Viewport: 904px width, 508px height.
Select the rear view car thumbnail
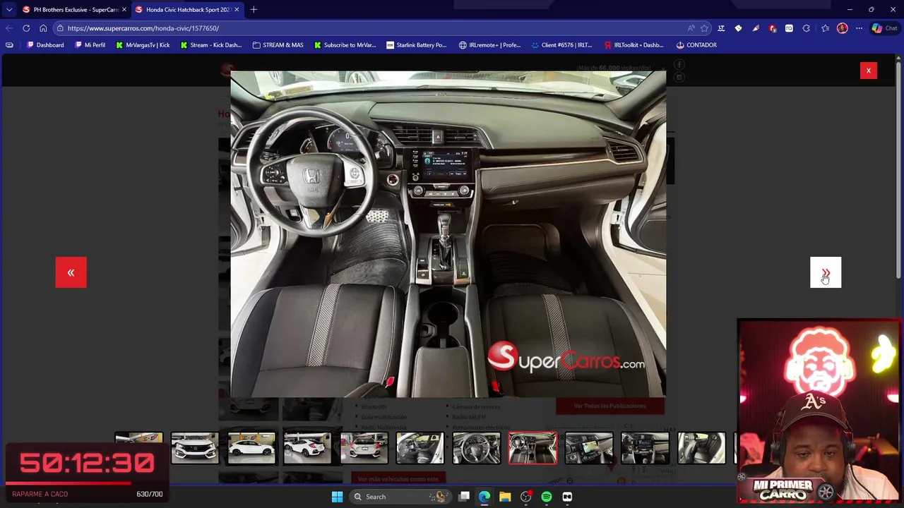(x=364, y=448)
